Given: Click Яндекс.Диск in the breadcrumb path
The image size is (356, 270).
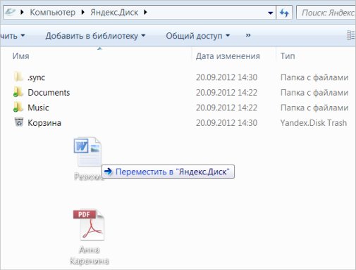Looking at the screenshot, I should point(114,12).
